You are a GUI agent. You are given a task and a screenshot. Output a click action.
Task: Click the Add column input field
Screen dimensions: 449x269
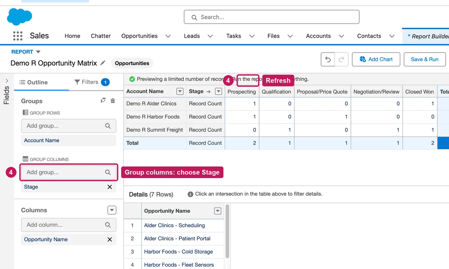point(69,225)
